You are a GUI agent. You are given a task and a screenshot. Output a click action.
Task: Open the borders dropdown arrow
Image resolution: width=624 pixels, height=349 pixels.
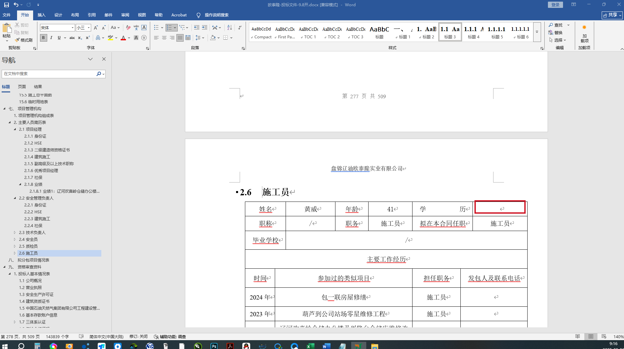(231, 38)
